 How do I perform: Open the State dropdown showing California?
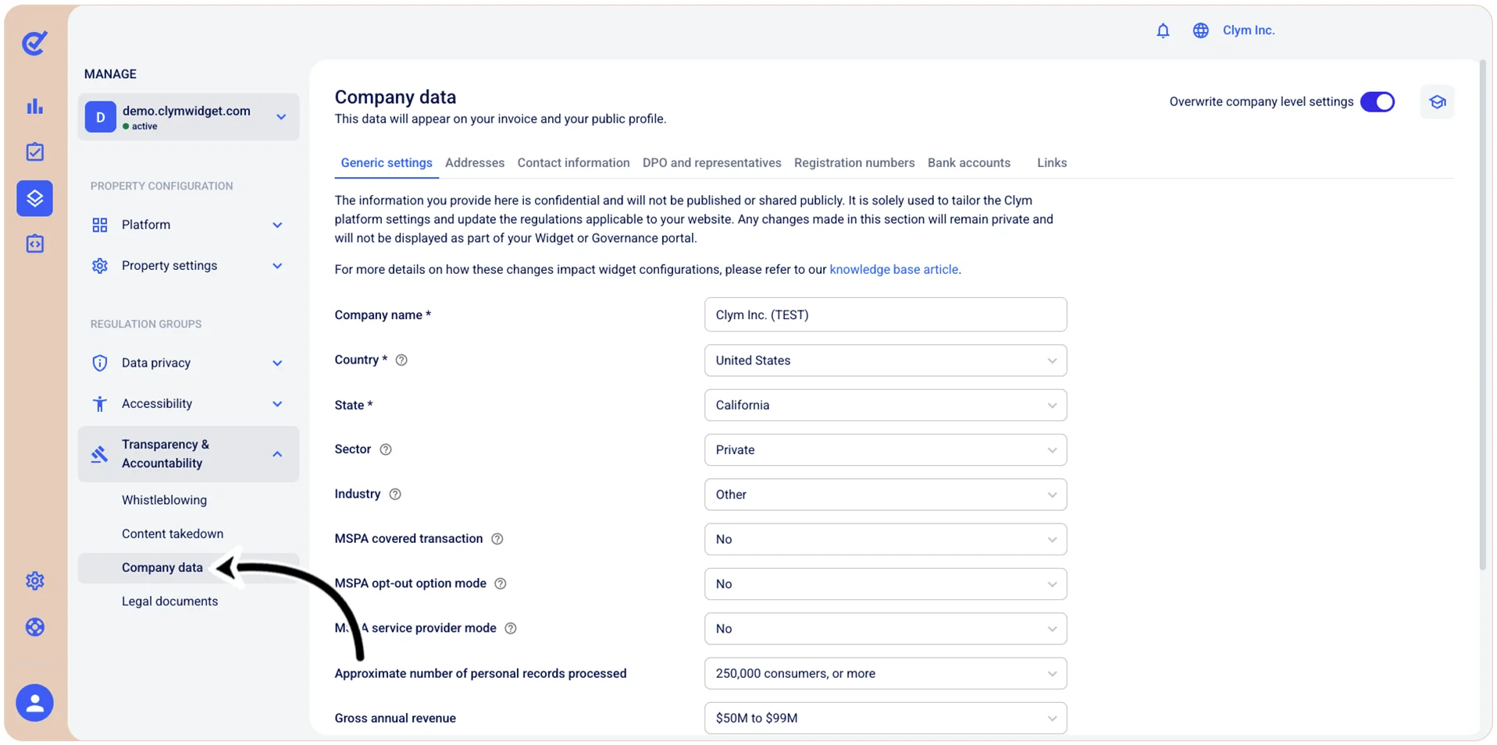click(x=886, y=406)
